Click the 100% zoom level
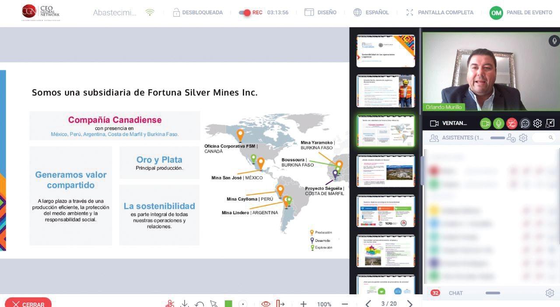560x307 pixels. tap(324, 304)
